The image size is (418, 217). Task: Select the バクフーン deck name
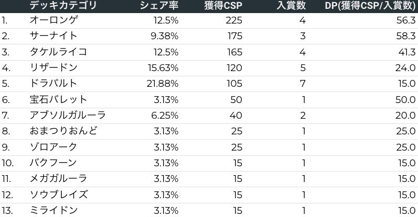click(54, 163)
